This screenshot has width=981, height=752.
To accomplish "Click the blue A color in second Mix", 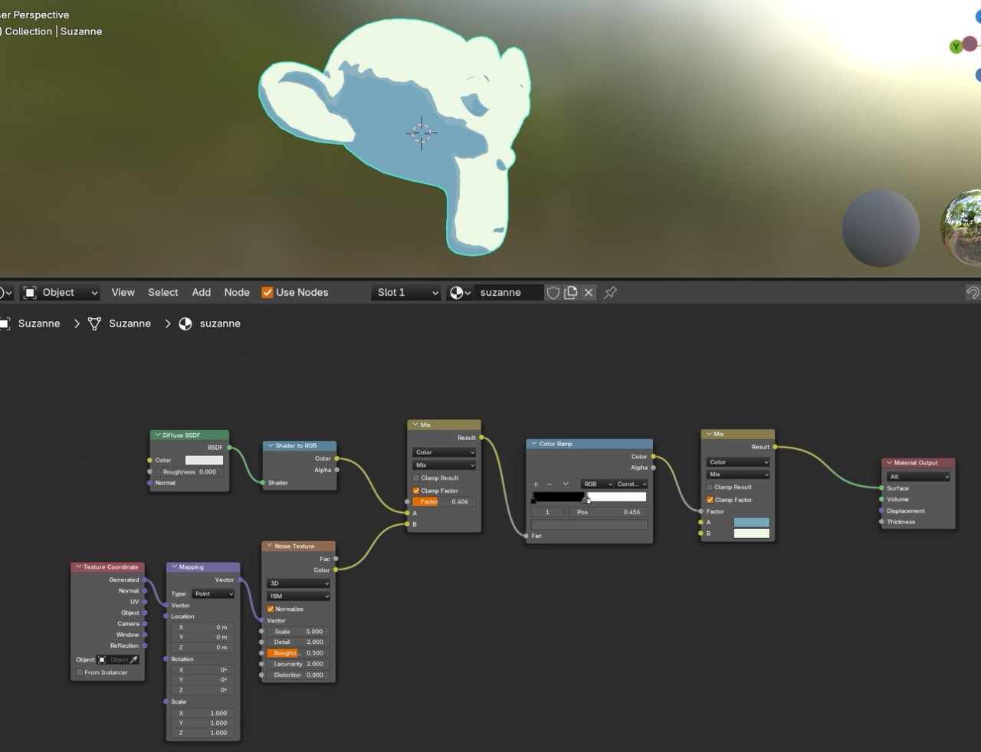I will pos(751,522).
